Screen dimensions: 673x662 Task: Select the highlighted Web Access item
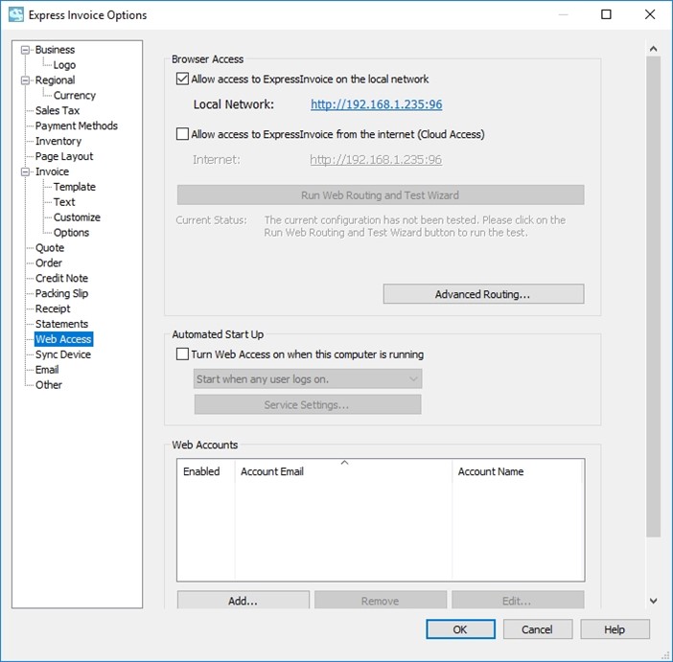pyautogui.click(x=63, y=339)
